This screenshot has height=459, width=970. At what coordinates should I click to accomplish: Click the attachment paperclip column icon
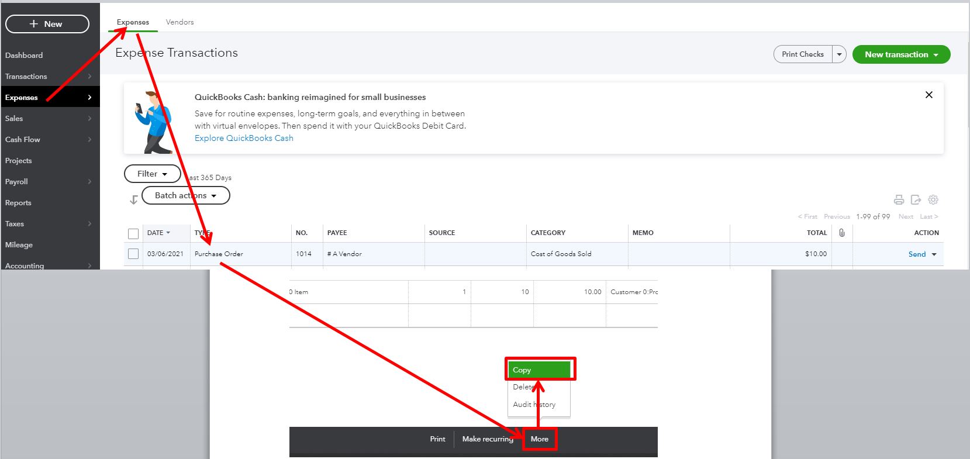point(842,233)
